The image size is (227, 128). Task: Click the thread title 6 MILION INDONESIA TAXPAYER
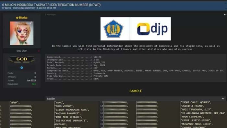51,5
